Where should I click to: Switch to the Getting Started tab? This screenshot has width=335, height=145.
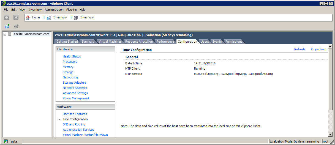tap(67, 42)
